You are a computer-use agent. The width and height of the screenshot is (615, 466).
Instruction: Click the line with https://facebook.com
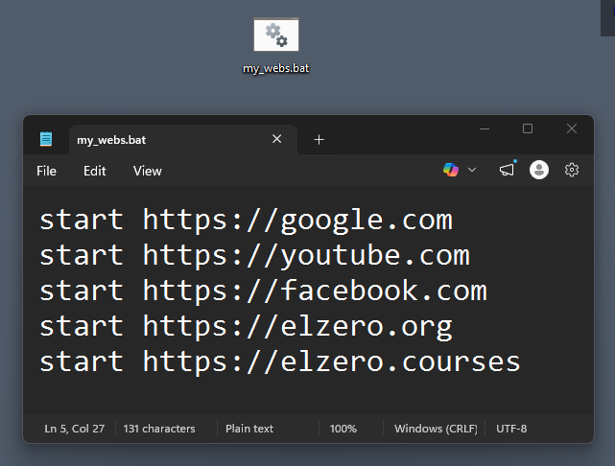(264, 291)
